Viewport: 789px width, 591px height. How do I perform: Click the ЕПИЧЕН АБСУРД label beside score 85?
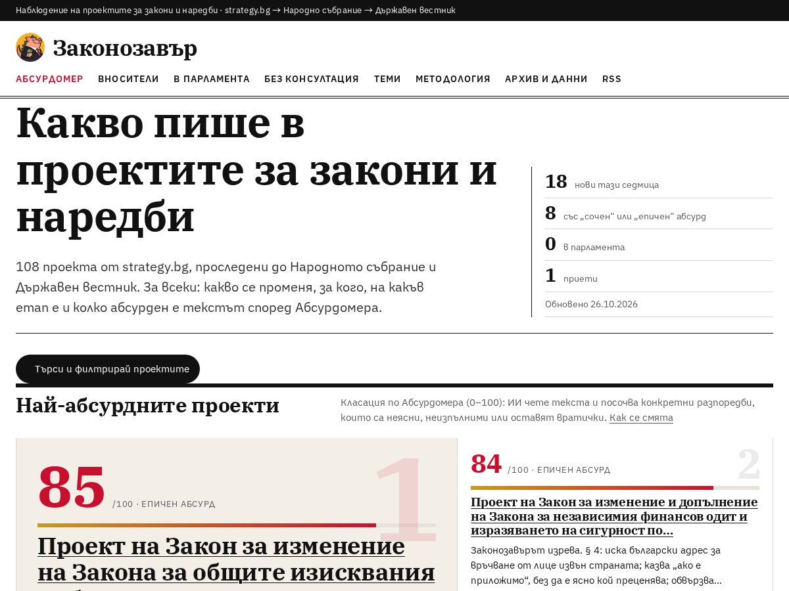coord(178,504)
